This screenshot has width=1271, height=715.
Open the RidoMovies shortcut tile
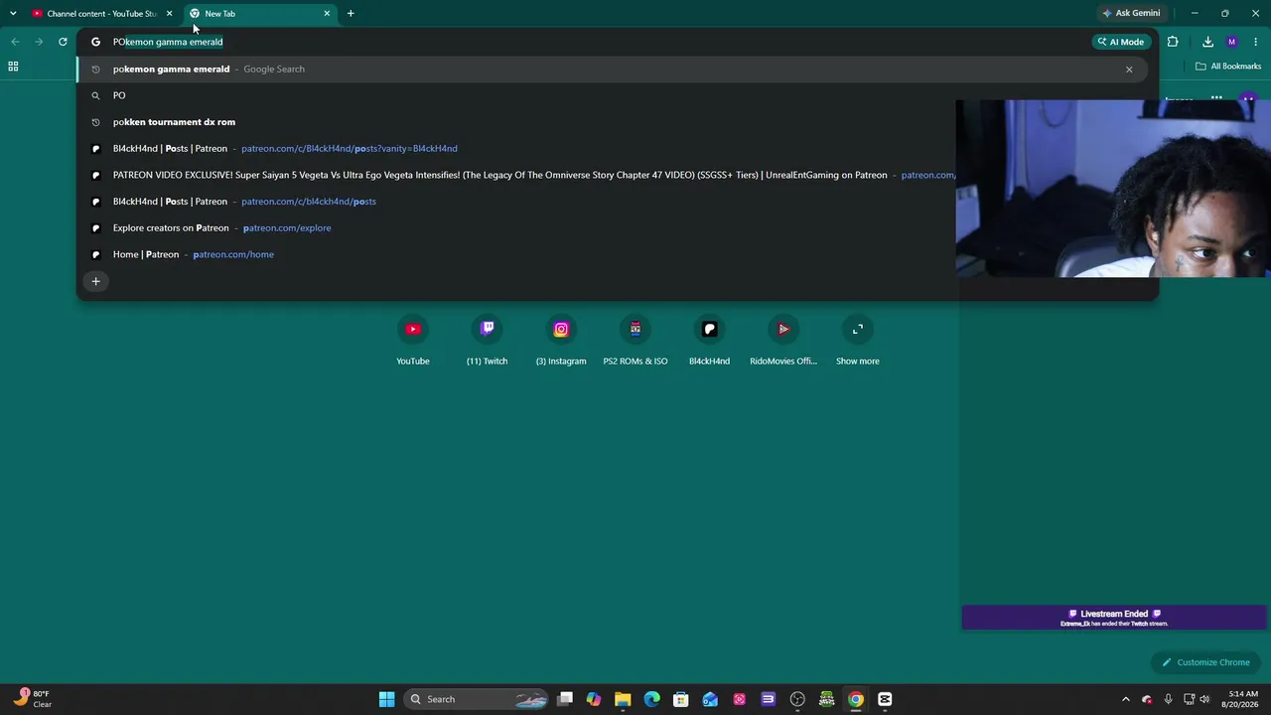click(783, 341)
